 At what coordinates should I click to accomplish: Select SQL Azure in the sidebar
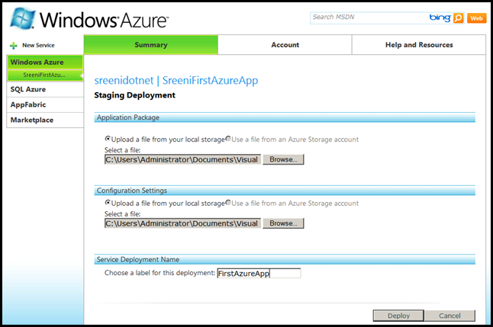[x=28, y=89]
